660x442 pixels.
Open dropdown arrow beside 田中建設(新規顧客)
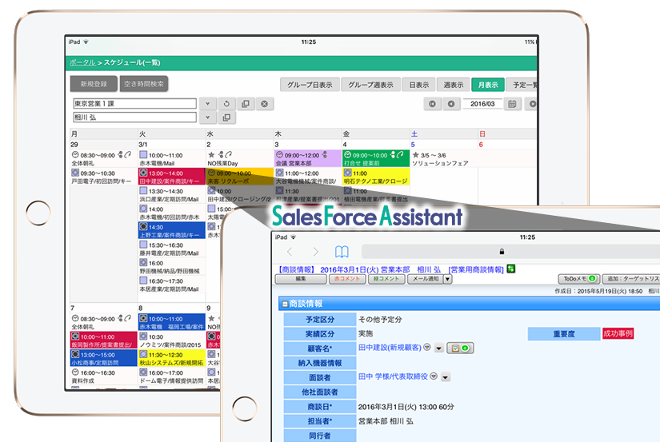438,348
